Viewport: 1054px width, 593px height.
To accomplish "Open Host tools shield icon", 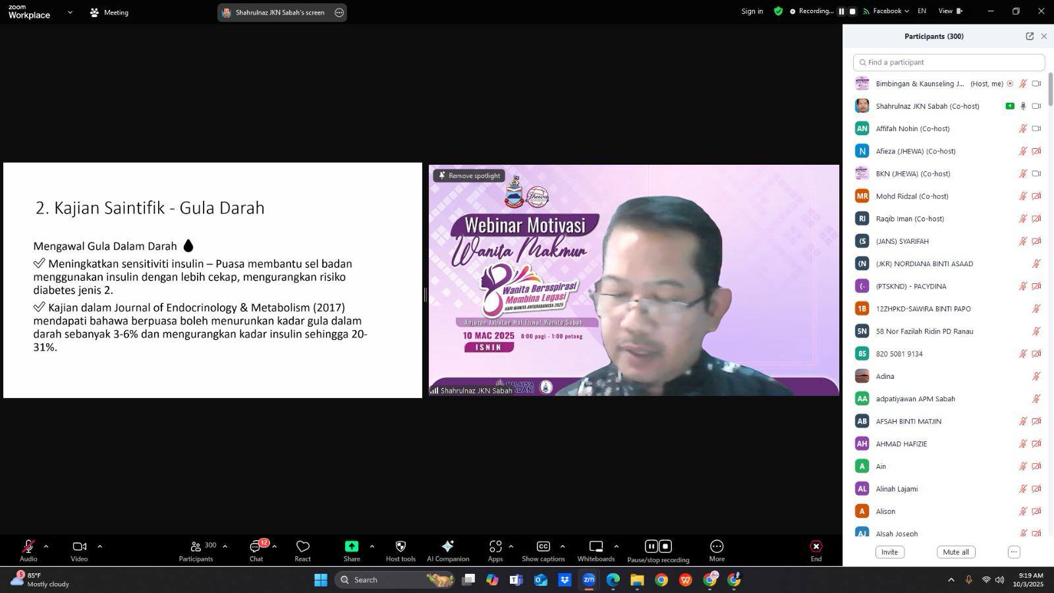I will [x=400, y=546].
